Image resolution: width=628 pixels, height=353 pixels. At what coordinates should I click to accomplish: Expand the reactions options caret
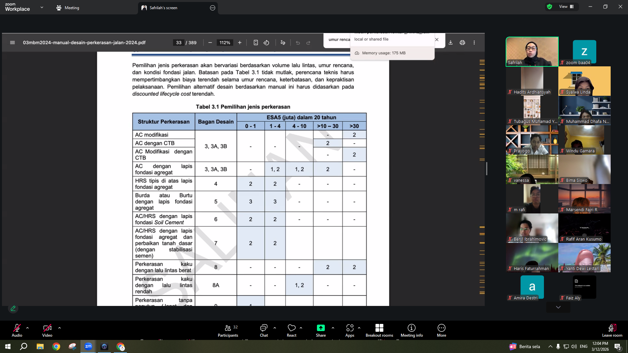coord(301,328)
